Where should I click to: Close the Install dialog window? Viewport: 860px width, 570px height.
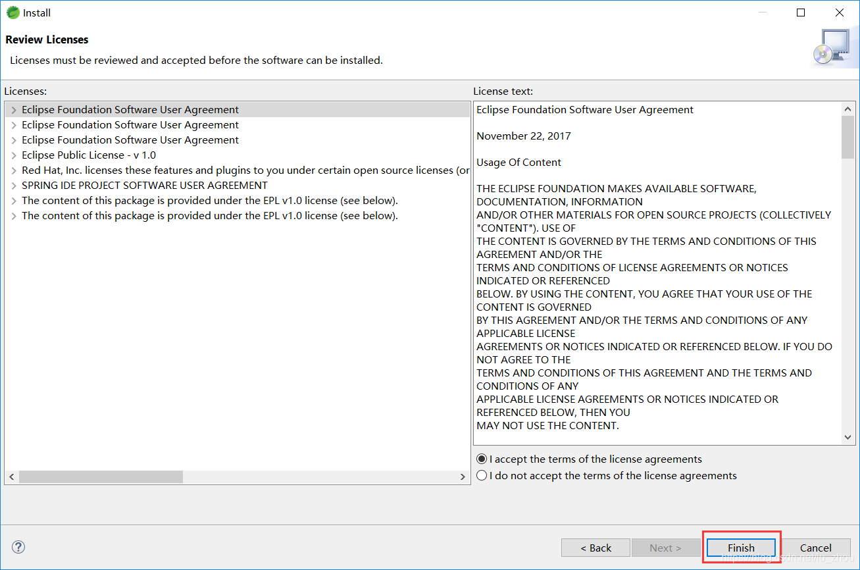pos(840,13)
